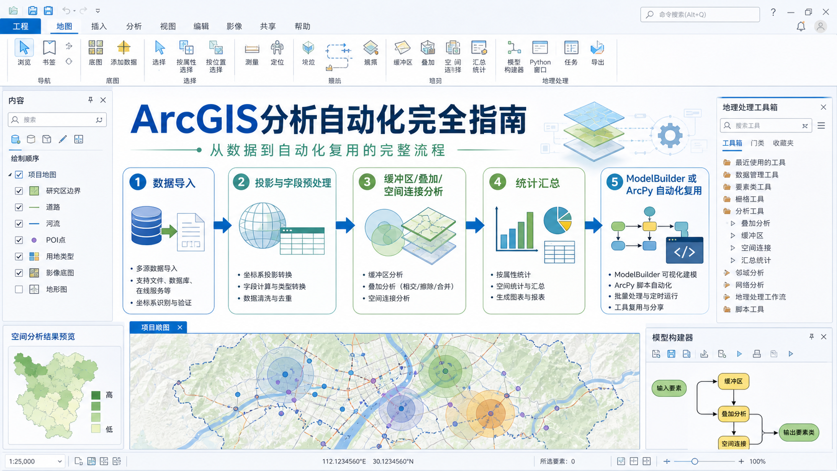Launch the 模型构建器 ModelBuilder
Screen dimensions: 837x471
[514, 56]
